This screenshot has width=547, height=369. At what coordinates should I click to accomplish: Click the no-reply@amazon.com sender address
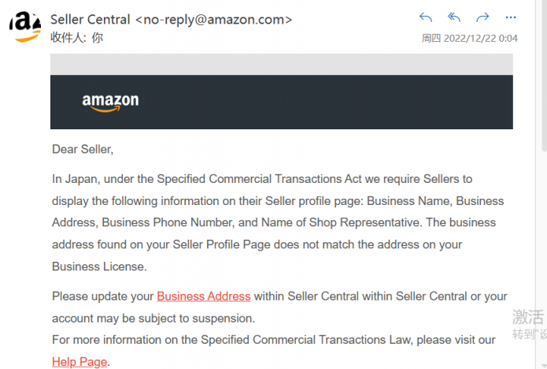coord(214,20)
